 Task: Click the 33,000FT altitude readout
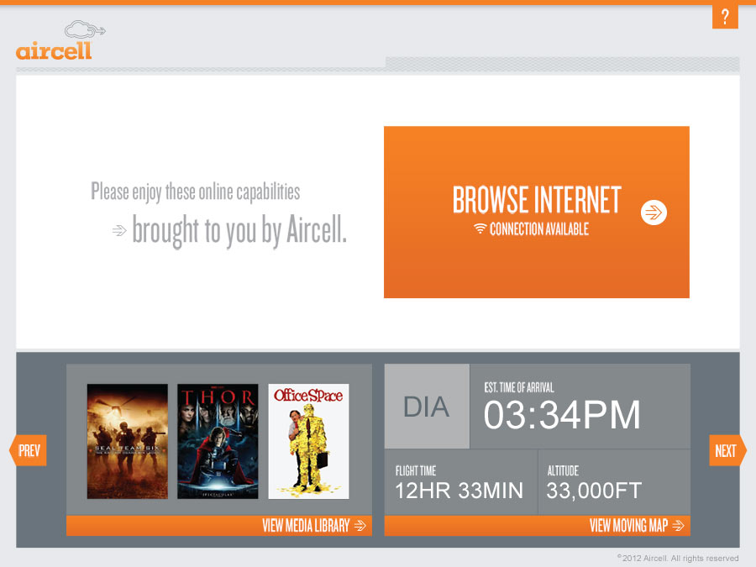coord(594,491)
